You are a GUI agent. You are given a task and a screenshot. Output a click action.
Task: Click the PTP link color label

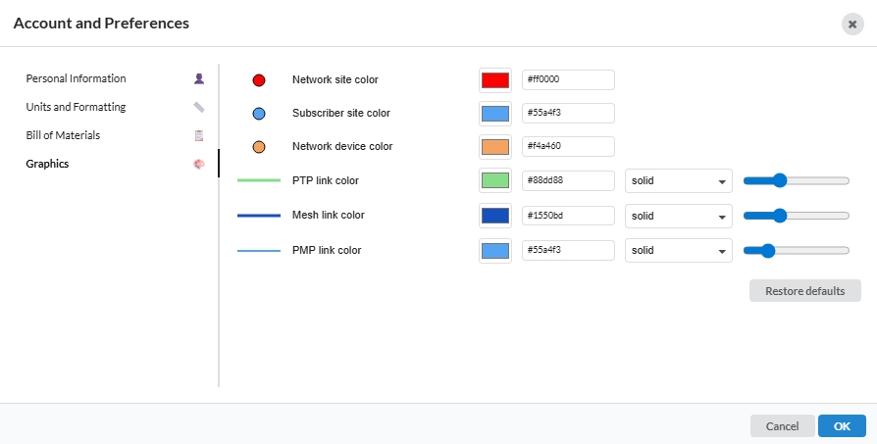[x=326, y=181]
